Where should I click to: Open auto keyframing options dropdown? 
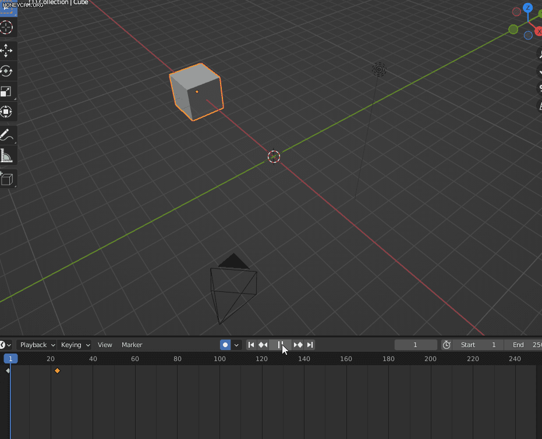point(236,345)
